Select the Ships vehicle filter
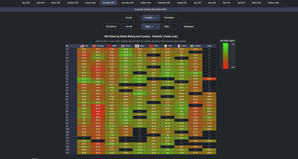The image size is (298, 159). pos(170,26)
